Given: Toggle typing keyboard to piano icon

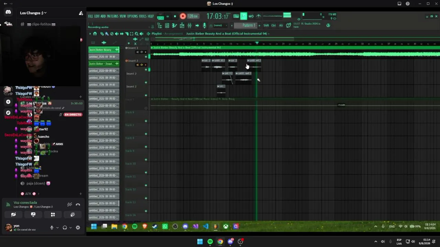Looking at the screenshot, I should pyautogui.click(x=236, y=16).
